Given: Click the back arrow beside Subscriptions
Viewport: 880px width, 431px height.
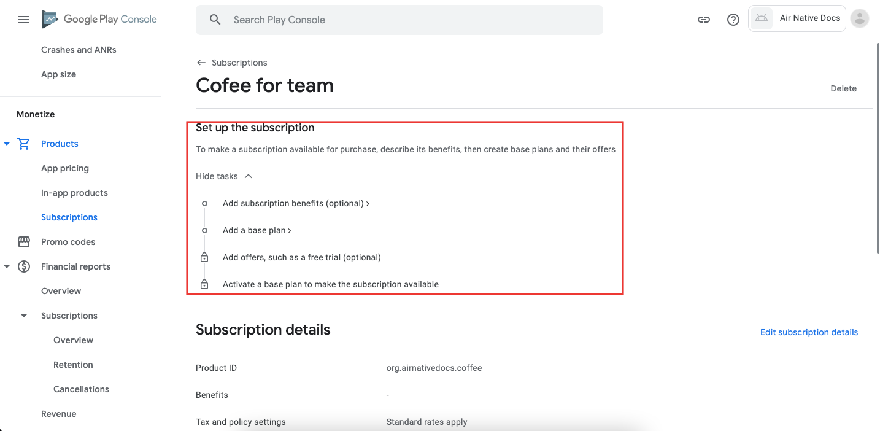Looking at the screenshot, I should [201, 63].
